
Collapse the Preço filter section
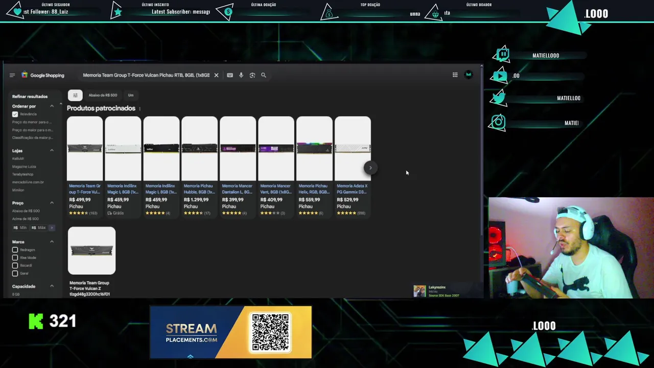[x=52, y=203]
